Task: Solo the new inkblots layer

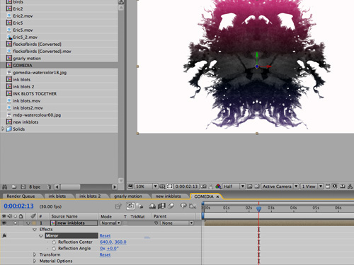Action: (x=16, y=223)
